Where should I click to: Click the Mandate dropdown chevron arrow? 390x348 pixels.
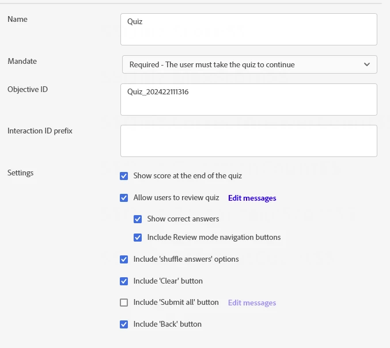(367, 64)
